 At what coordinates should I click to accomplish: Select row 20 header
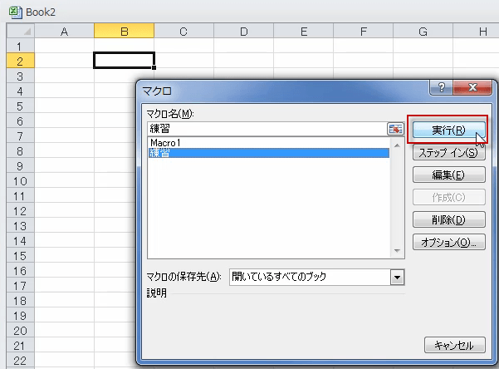pos(21,331)
